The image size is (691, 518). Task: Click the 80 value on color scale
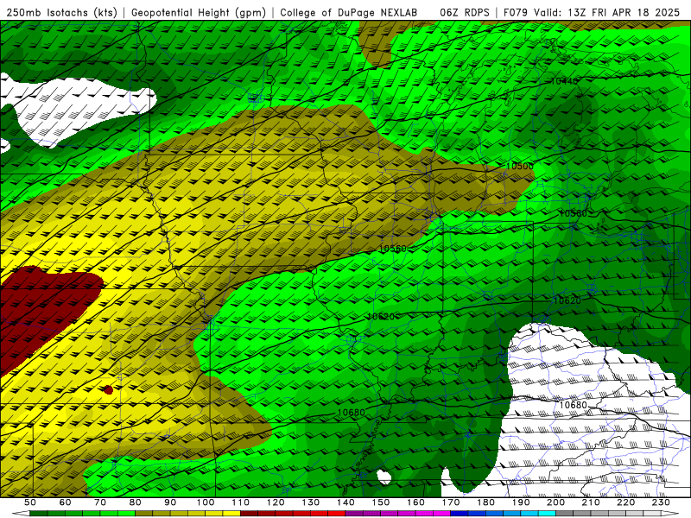point(135,502)
